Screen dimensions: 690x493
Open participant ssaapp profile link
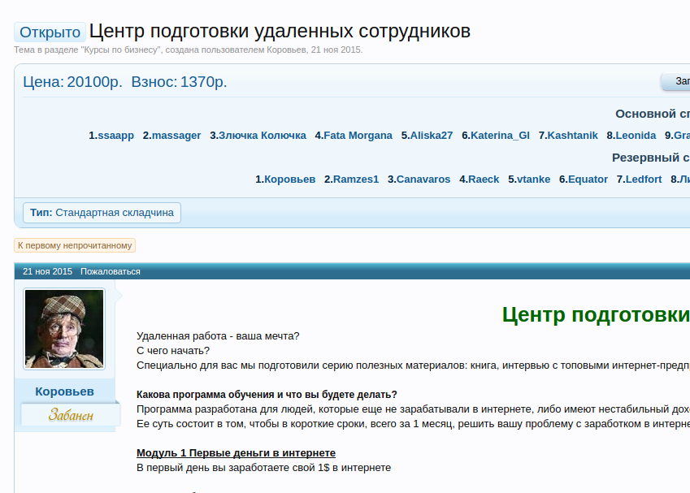[x=115, y=136]
